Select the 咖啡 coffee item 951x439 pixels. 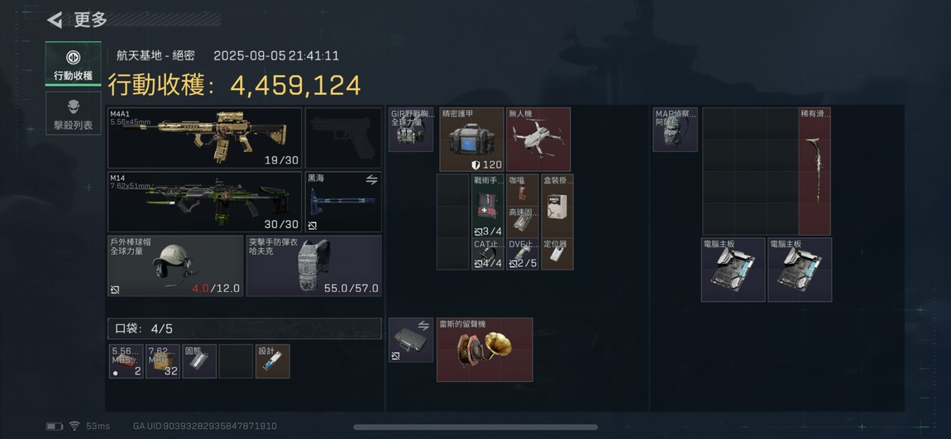(522, 190)
